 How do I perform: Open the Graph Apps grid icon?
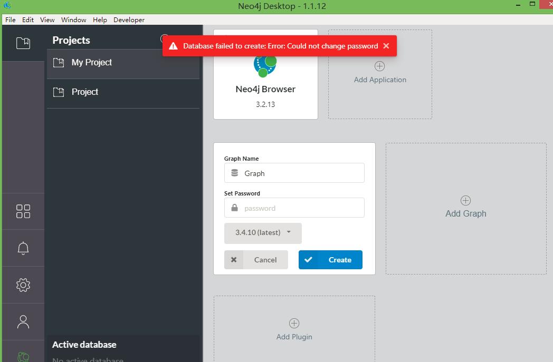click(x=23, y=211)
